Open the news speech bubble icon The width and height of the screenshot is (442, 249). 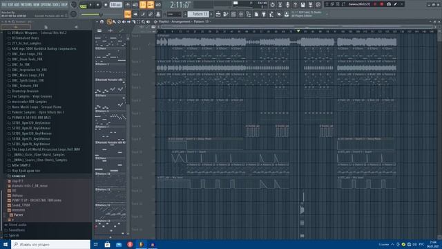(318, 5)
